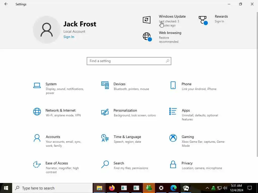Open the Ease of Access icon

37,164
